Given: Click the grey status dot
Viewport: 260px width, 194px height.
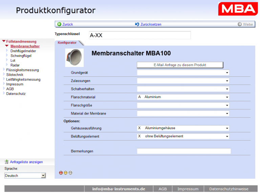Looking at the screenshot, I should point(70,173).
